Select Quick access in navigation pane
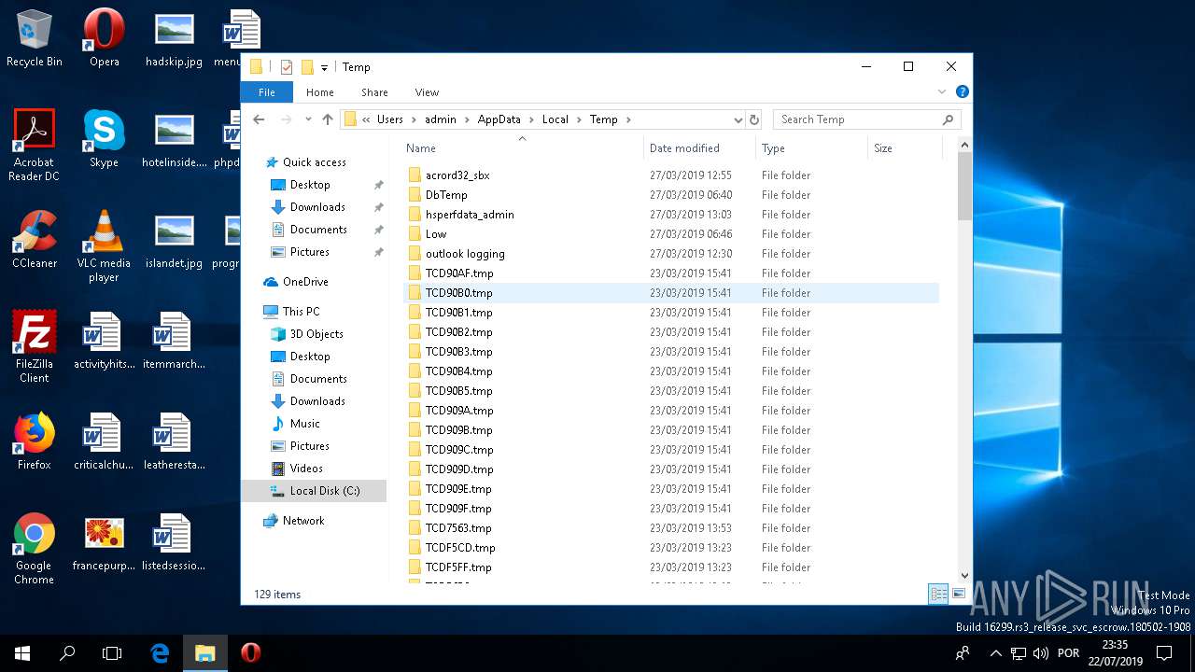The height and width of the screenshot is (672, 1195). pos(315,162)
